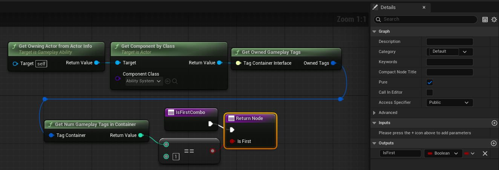499x170 pixels.
Task: Expand the Advanced section
Action: [374, 113]
